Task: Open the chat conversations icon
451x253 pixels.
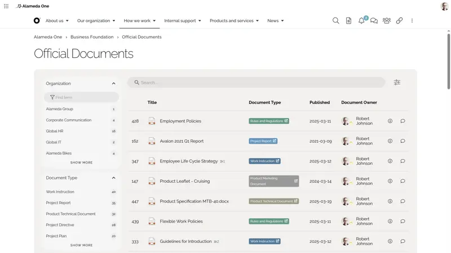Action: pos(374,21)
